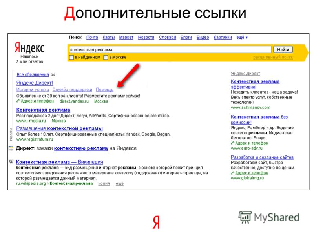The height and width of the screenshot is (235, 314).
Task: Open 'Контекстная реклама эффективно!' sidebar ad
Action: click(255, 84)
